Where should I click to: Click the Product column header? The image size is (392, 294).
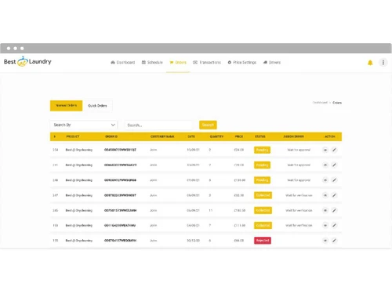point(73,136)
